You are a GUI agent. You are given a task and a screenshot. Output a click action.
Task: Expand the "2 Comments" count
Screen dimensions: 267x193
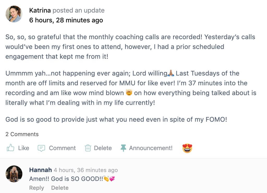point(22,134)
